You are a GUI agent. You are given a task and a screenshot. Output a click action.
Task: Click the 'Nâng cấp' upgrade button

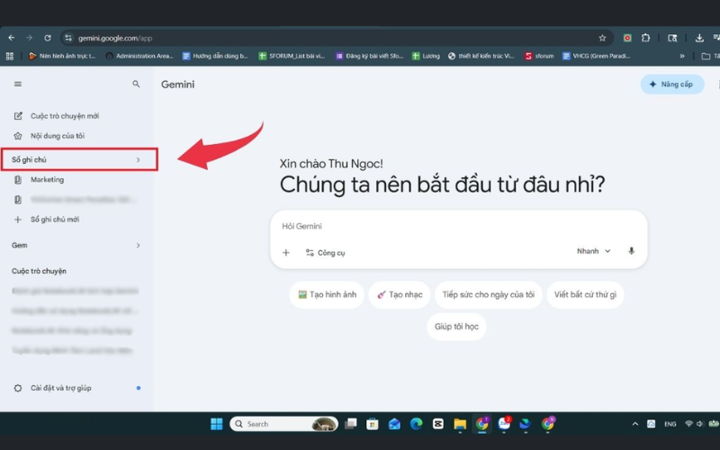[672, 85]
